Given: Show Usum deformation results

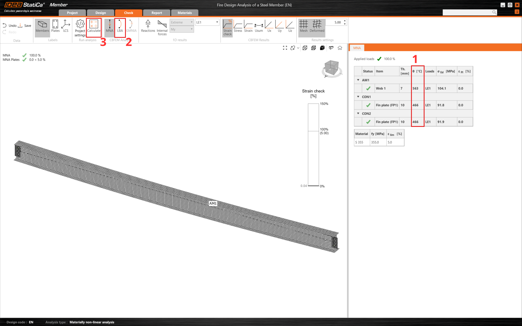Looking at the screenshot, I should (259, 26).
